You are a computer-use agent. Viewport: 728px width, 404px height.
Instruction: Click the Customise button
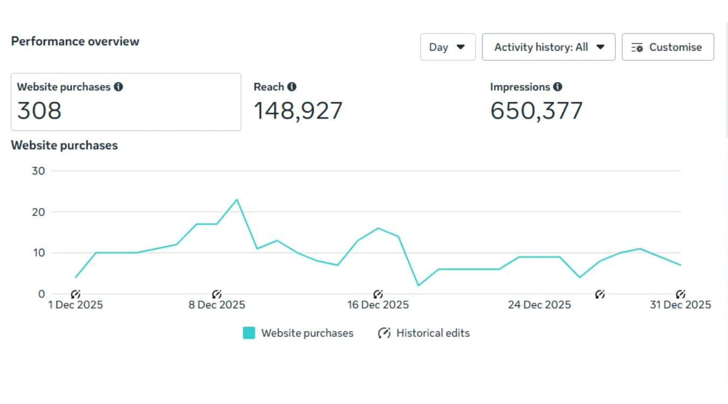click(x=668, y=47)
